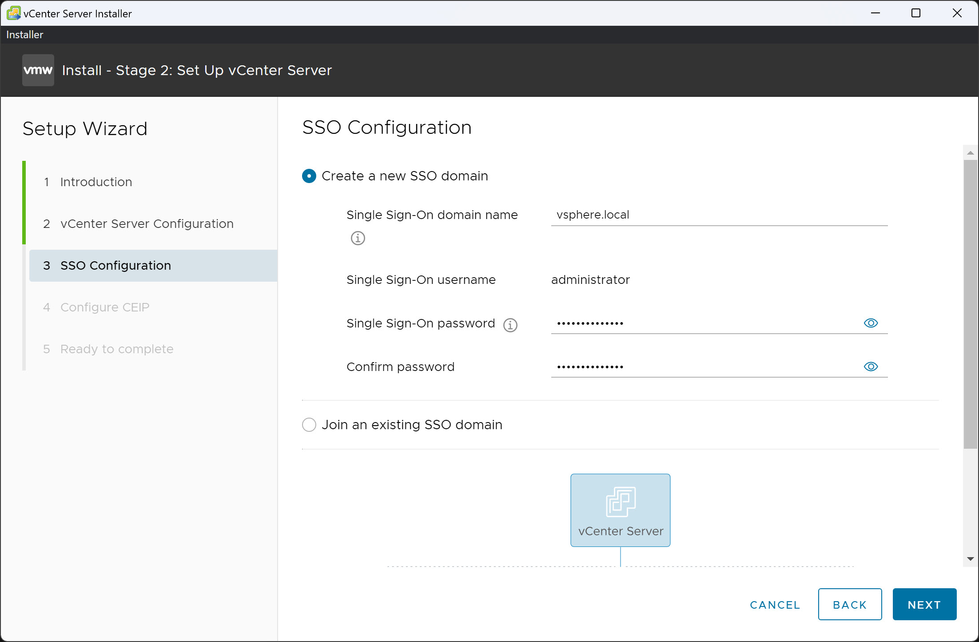Click the Single Sign-On password info icon
The height and width of the screenshot is (642, 979).
coord(510,324)
